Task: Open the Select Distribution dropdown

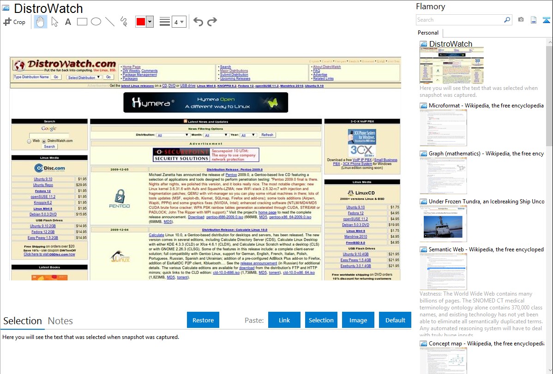Action: (x=84, y=77)
